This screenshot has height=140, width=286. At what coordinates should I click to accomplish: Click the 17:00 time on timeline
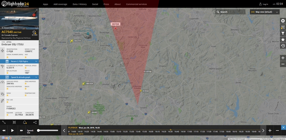189,132
